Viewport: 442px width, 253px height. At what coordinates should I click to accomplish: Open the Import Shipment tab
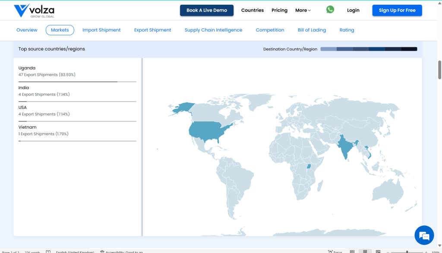click(x=101, y=30)
